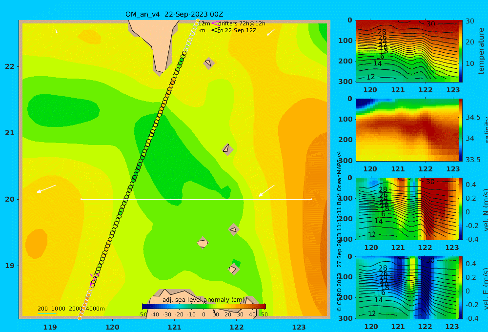Image resolution: width=488 pixels, height=332 pixels.
Task: Click the vel. N panel colorbar
Action: [461, 208]
